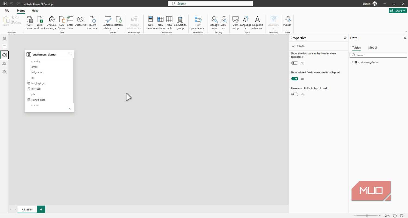Connect to SQL Server

[62, 19]
